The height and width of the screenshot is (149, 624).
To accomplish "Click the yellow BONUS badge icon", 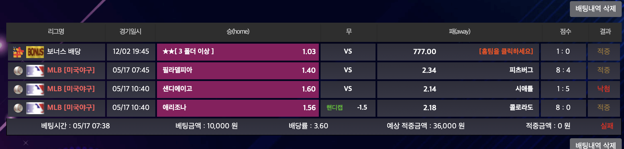I will click(x=35, y=52).
